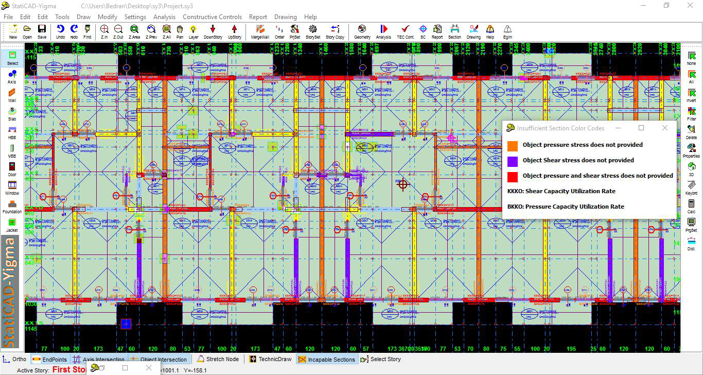Open the Select Story selector
This screenshot has width=703, height=375.
click(381, 360)
